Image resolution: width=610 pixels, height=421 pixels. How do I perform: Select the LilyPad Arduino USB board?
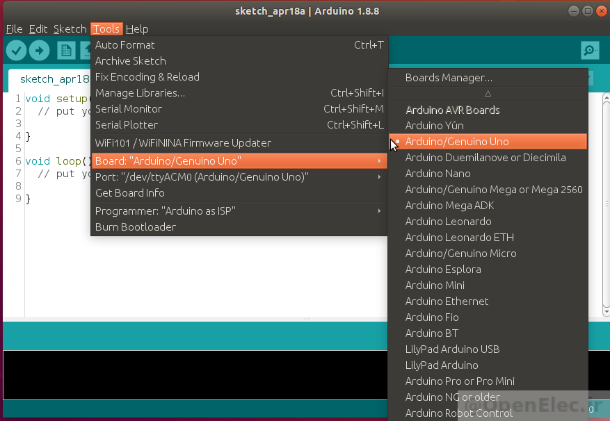(488, 349)
